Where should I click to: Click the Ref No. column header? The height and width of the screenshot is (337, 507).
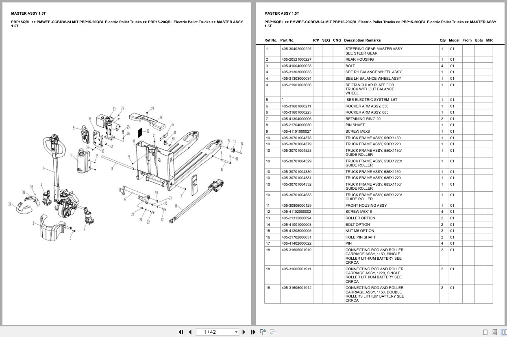click(271, 40)
